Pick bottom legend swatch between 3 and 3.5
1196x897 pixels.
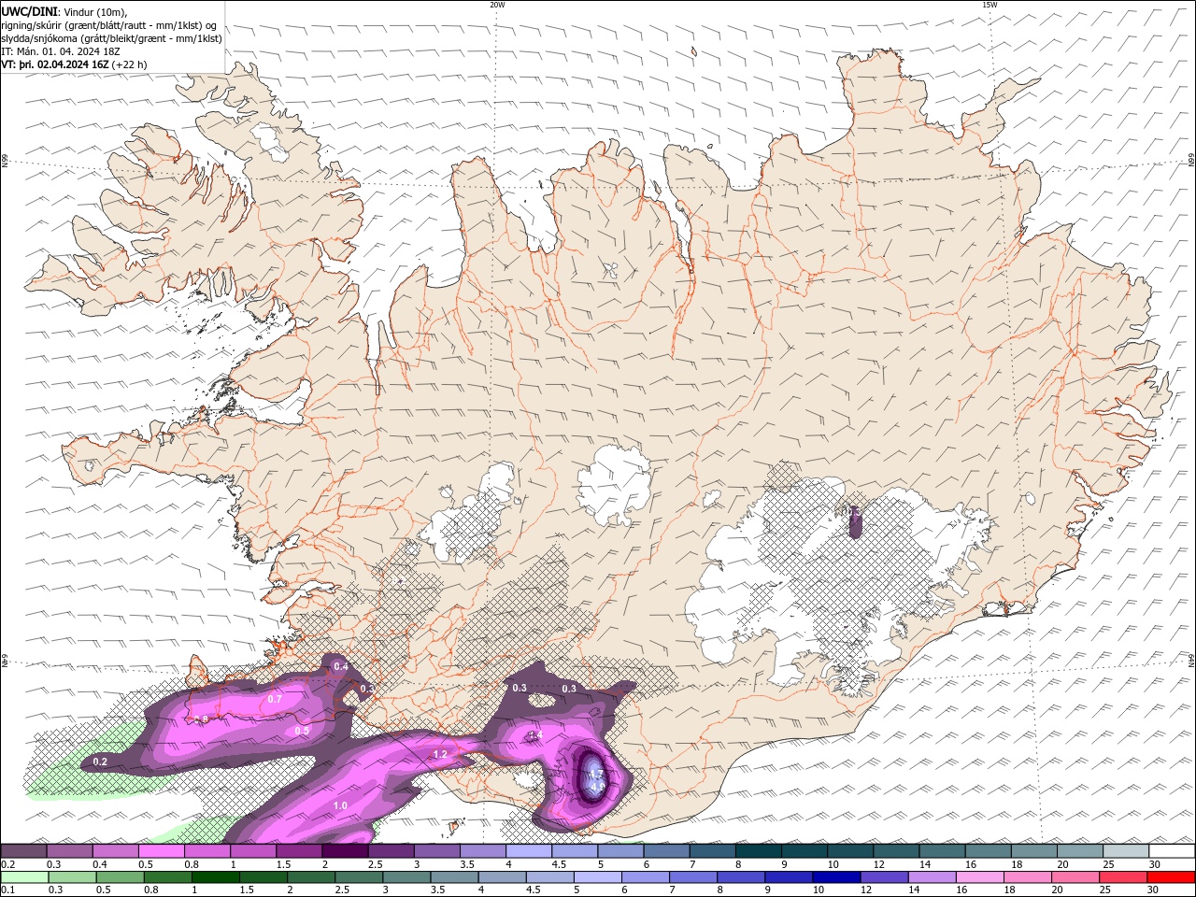406,877
